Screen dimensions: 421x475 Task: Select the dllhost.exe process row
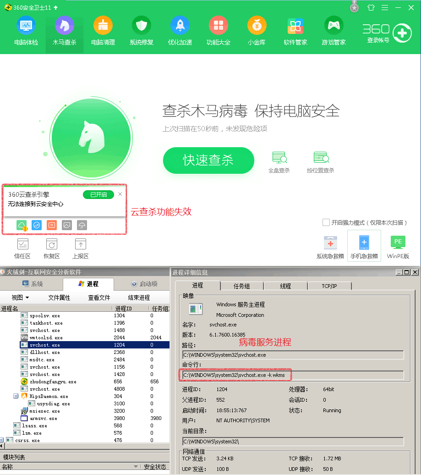coord(85,352)
